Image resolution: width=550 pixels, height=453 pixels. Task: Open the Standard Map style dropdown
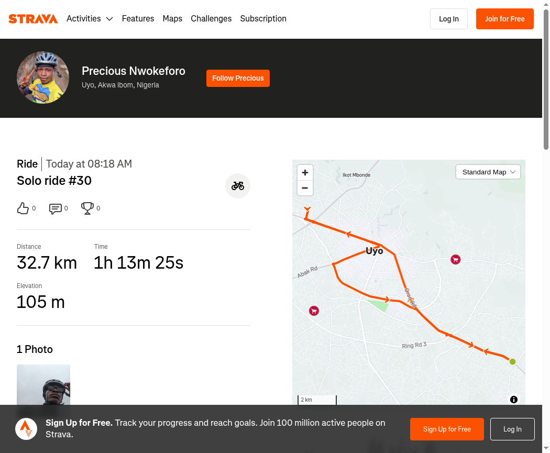pyautogui.click(x=488, y=172)
